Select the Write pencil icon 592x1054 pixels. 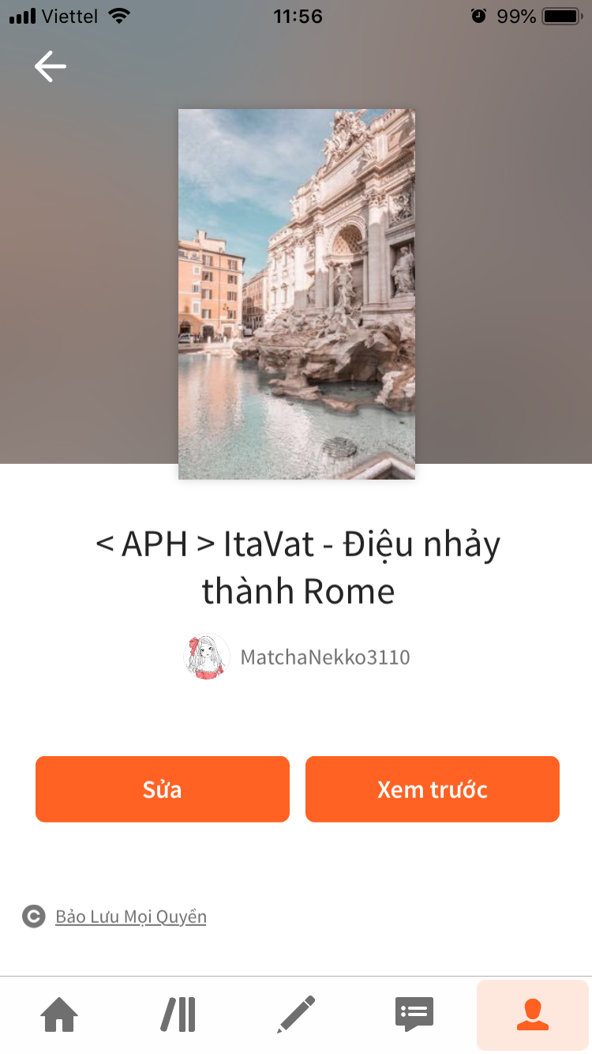point(296,1015)
